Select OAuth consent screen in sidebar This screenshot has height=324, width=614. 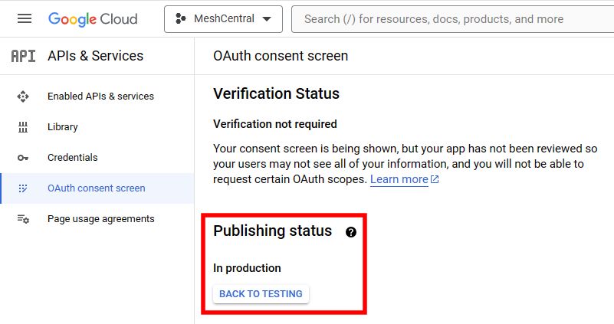click(x=96, y=188)
